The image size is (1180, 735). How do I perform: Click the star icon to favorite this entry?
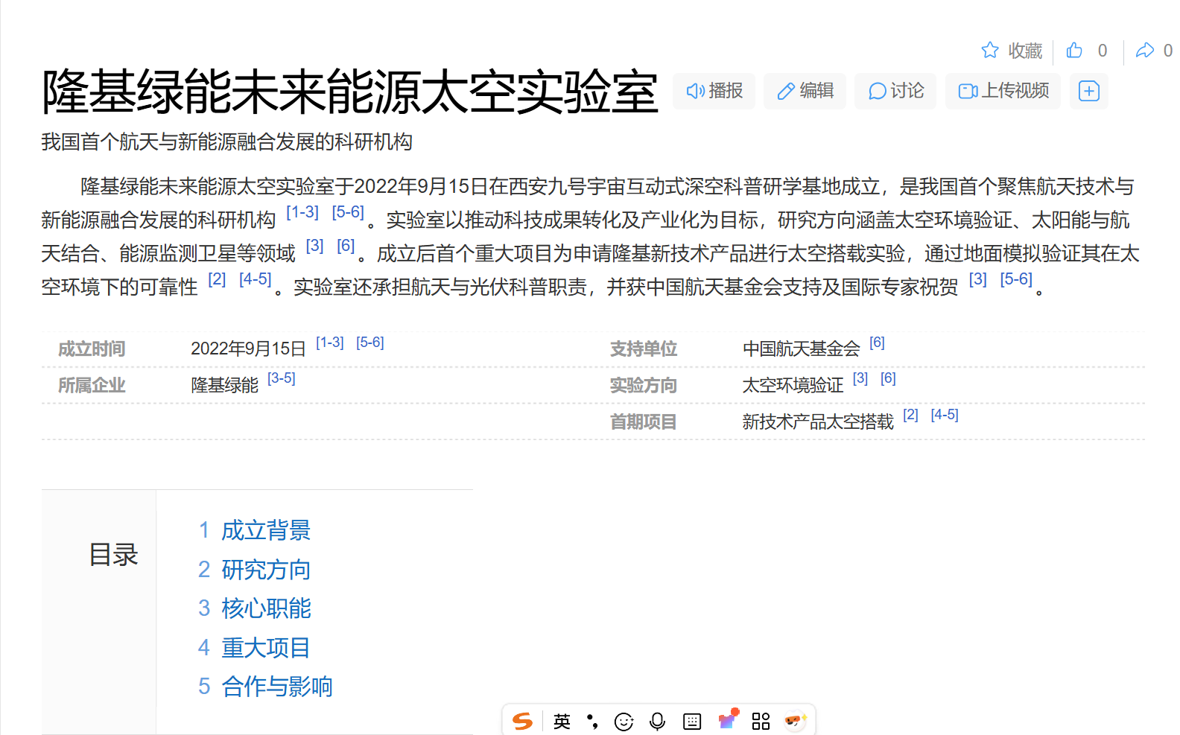click(989, 50)
